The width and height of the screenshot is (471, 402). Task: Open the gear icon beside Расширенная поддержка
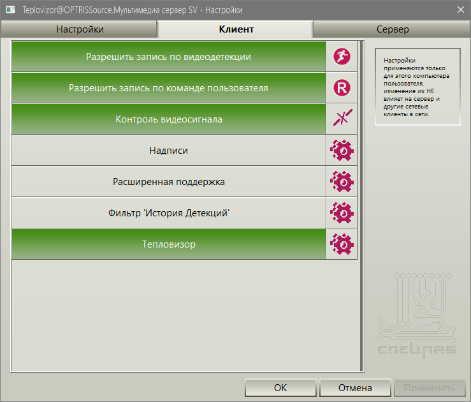(x=342, y=182)
